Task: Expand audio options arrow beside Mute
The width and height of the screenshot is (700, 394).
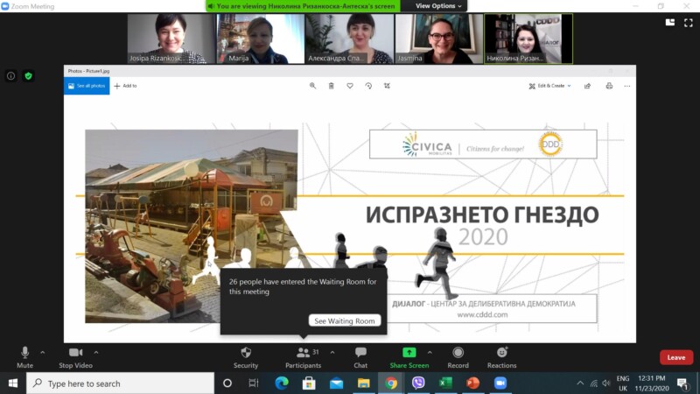Action: click(43, 352)
